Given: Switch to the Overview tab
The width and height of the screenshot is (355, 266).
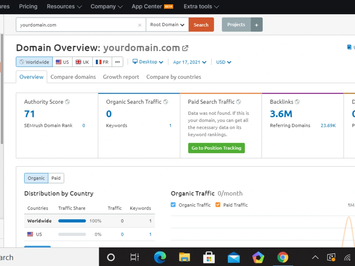Looking at the screenshot, I should 32,77.
